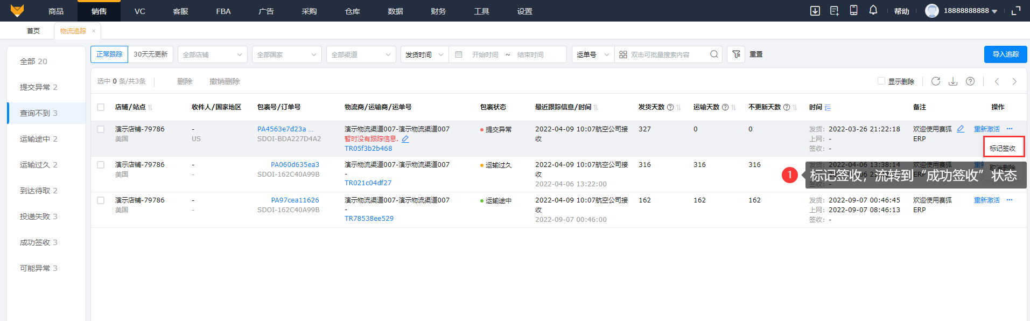Enable the 显示删除 checkbox
The height and width of the screenshot is (321, 1030).
(x=881, y=81)
